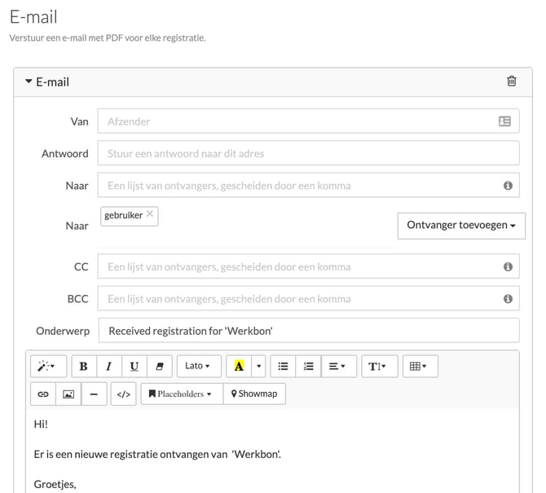This screenshot has width=546, height=493.
Task: Toggle italic formatting
Action: [x=109, y=366]
